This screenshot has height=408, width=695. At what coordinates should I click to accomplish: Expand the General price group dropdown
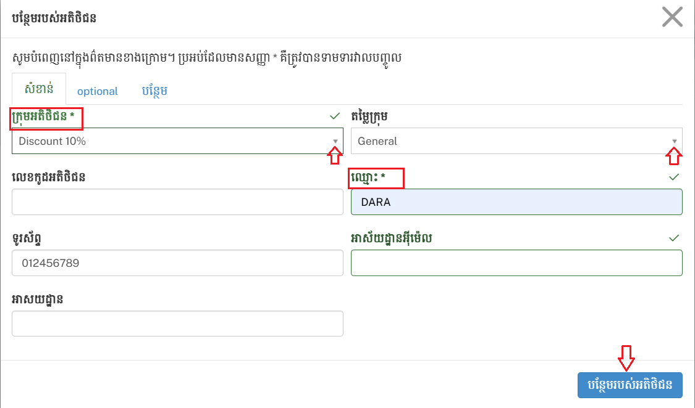coord(516,141)
